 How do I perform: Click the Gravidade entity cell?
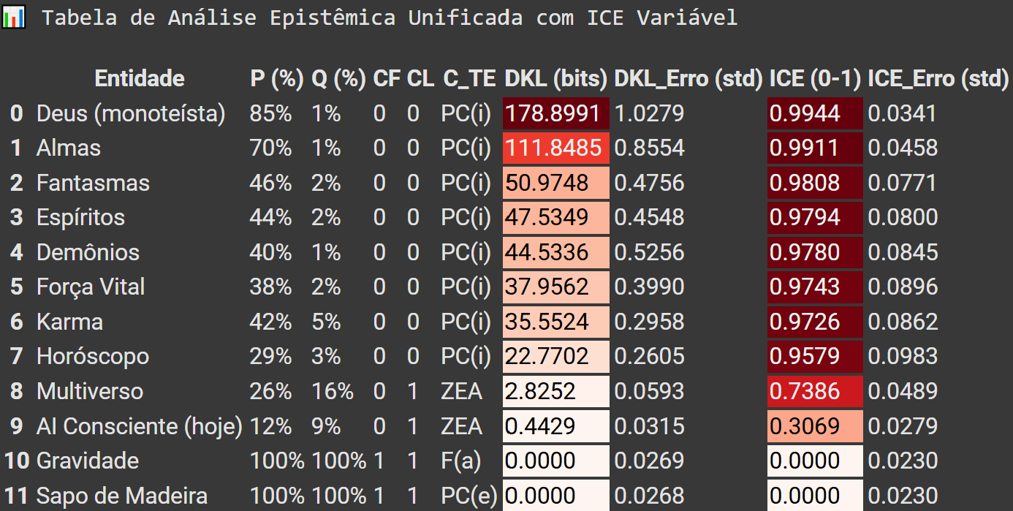coord(88,461)
